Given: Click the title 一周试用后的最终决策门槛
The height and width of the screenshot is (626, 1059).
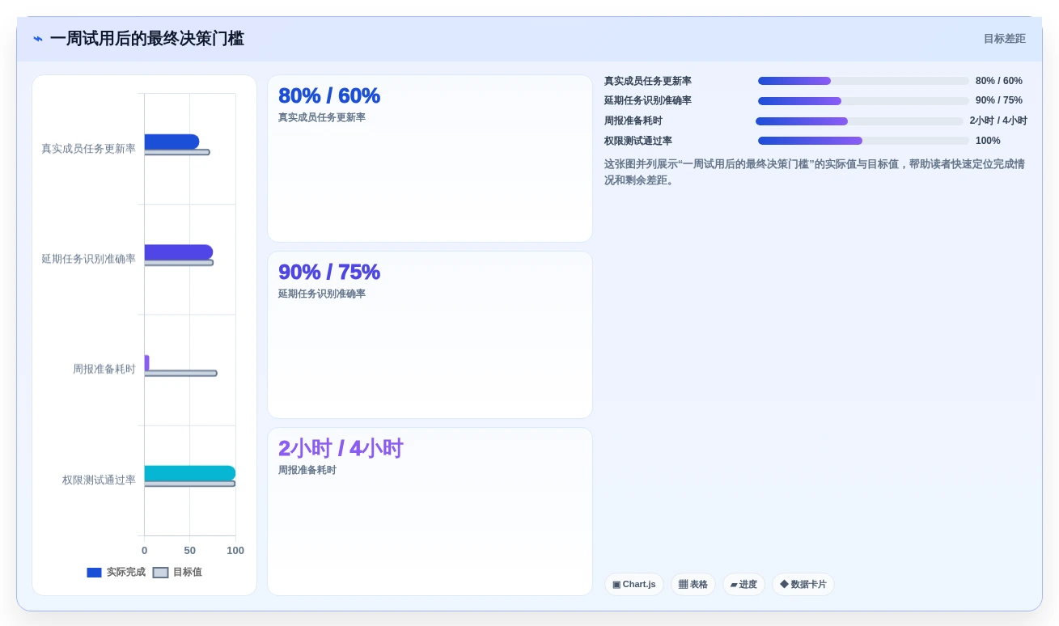Looking at the screenshot, I should tap(146, 39).
